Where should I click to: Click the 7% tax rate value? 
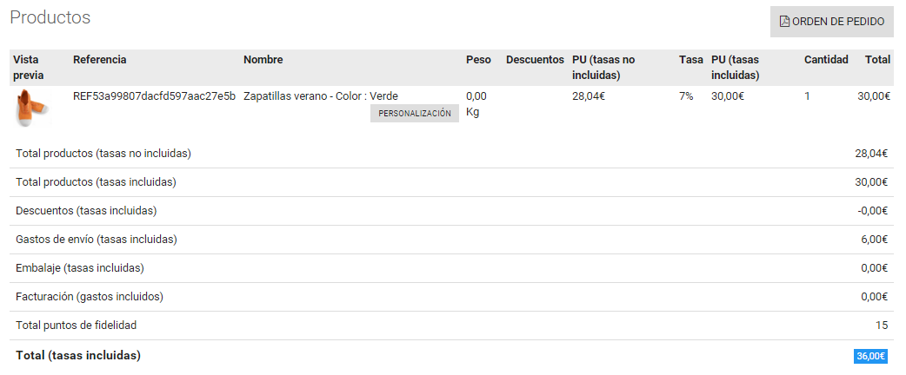tap(686, 96)
